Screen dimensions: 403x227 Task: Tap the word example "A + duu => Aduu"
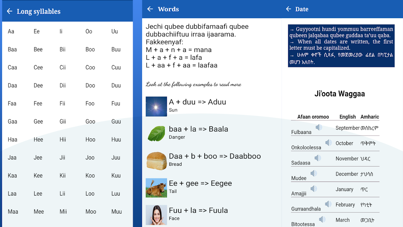click(198, 102)
